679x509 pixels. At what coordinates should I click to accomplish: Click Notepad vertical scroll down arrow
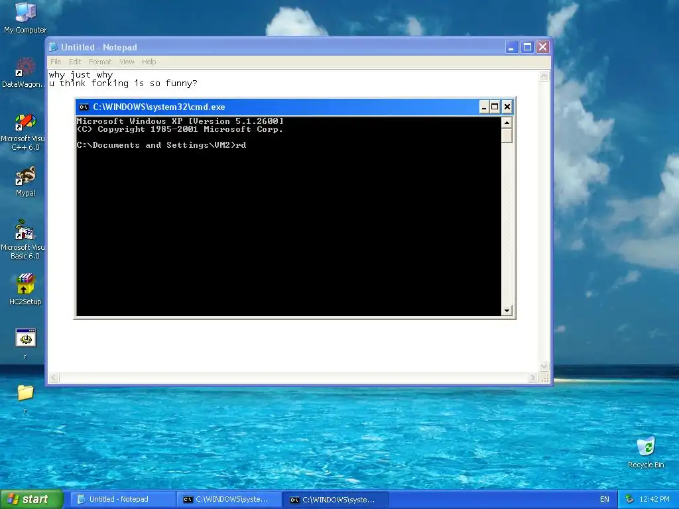[544, 366]
